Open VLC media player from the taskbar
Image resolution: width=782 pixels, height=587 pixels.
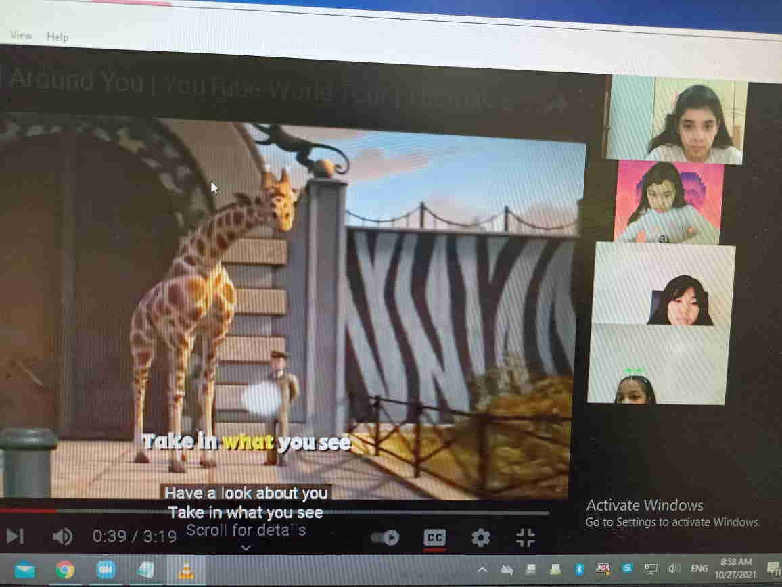(186, 571)
